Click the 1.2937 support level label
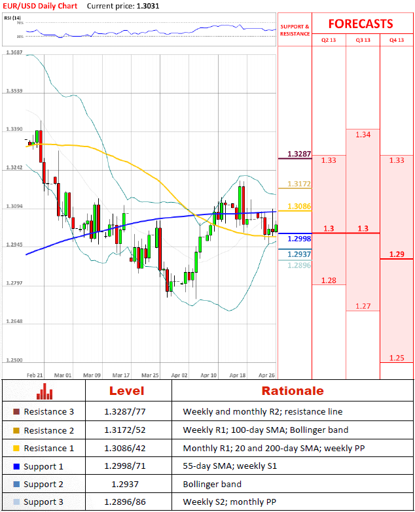The height and width of the screenshot is (512, 415). click(299, 254)
